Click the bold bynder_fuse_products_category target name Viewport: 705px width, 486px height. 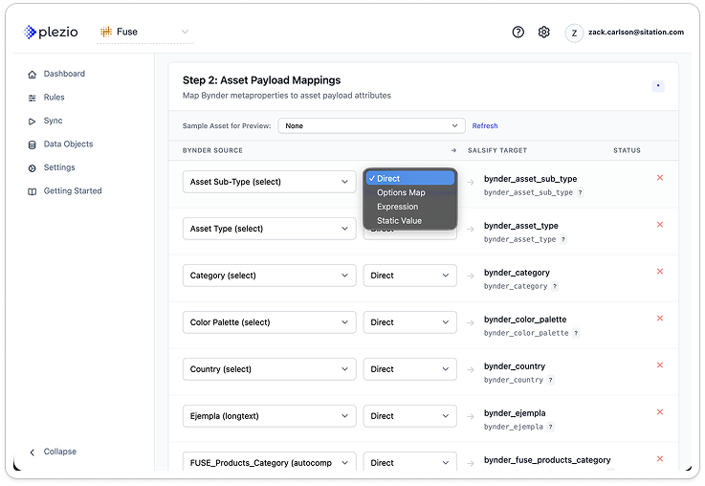[x=547, y=459]
